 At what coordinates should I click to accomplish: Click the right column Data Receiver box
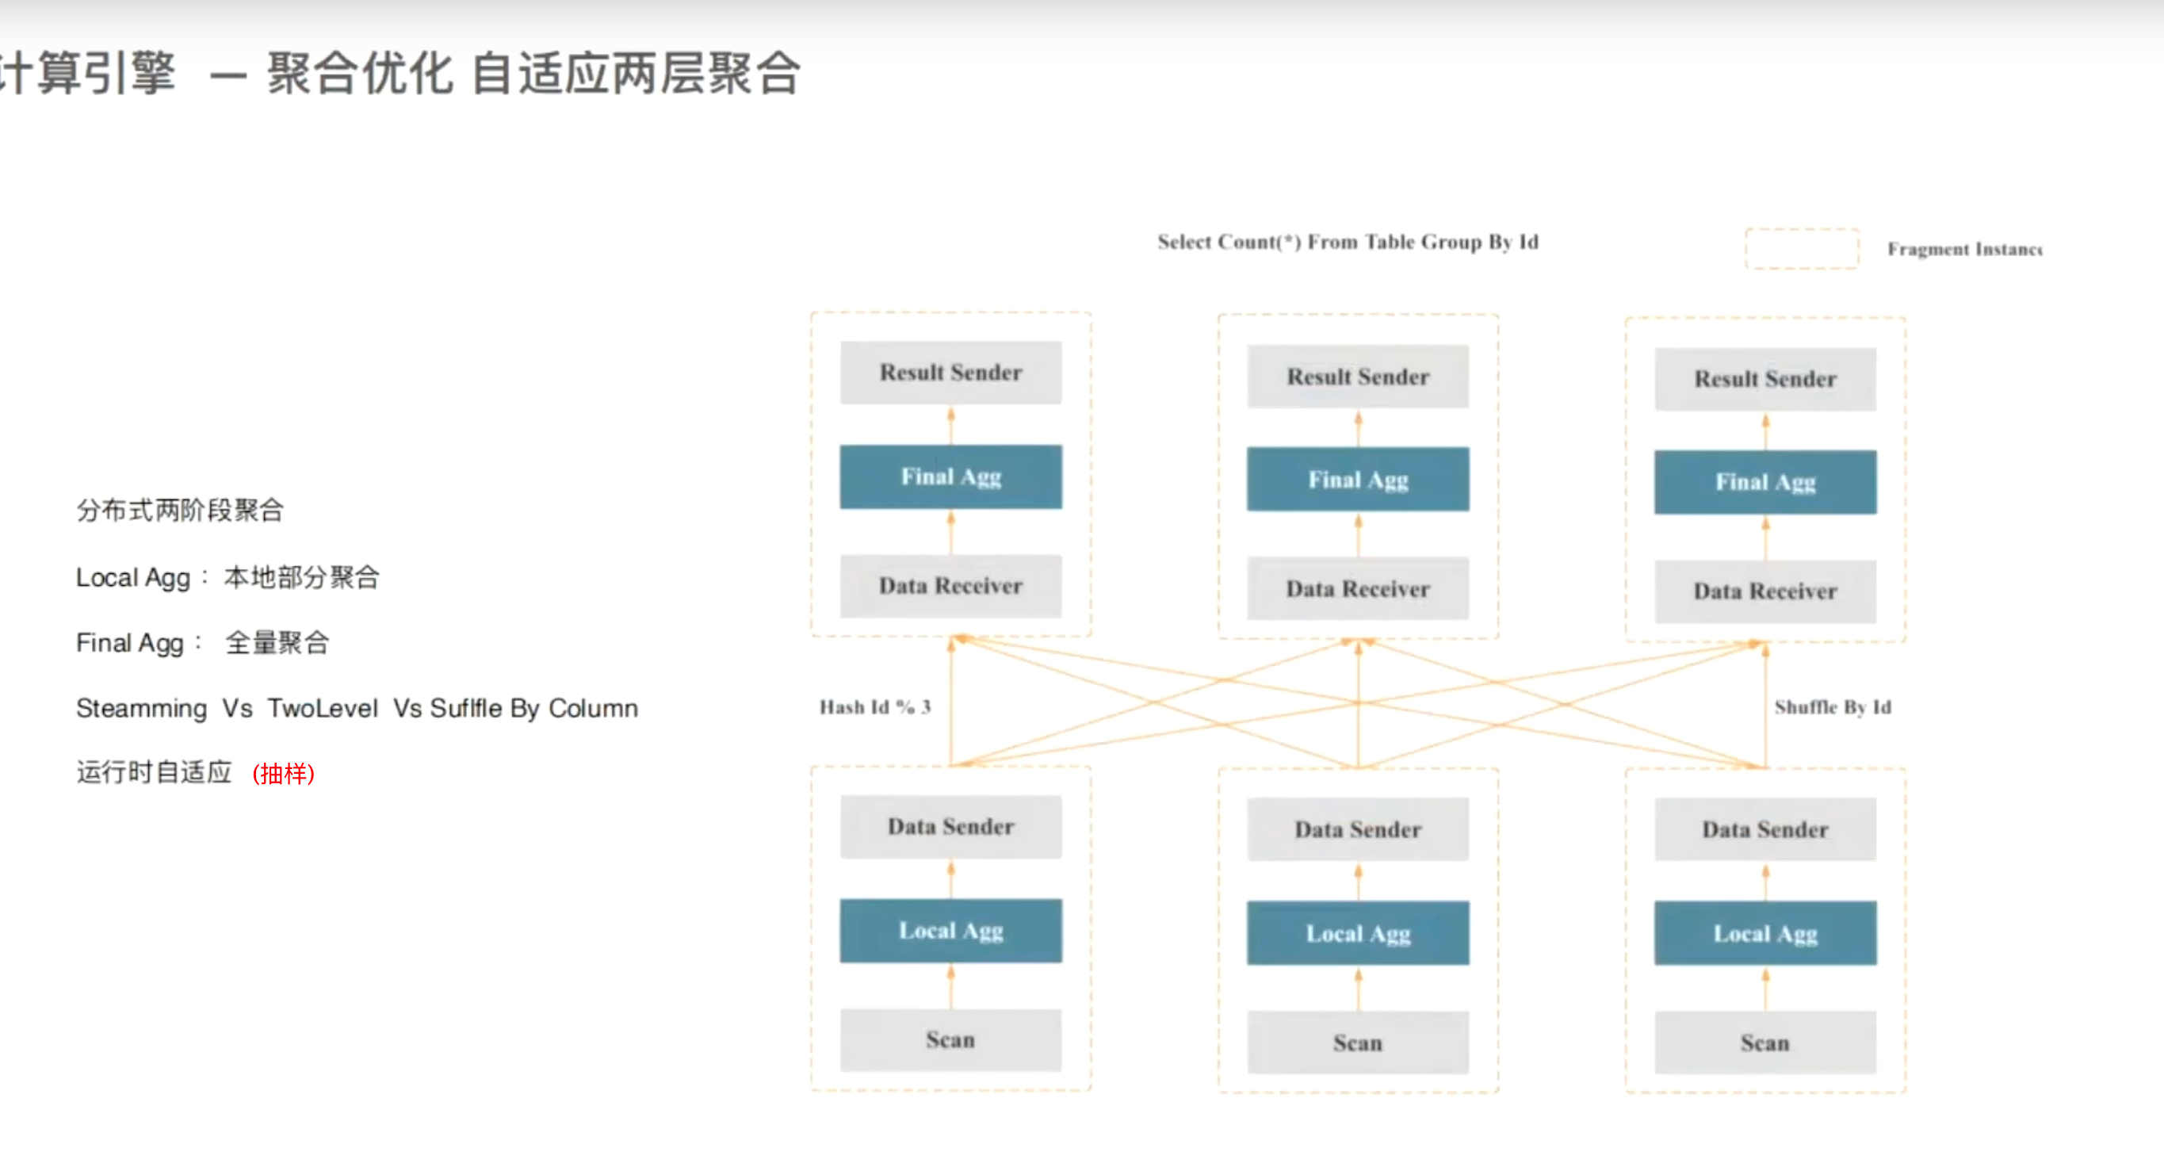coord(1764,591)
